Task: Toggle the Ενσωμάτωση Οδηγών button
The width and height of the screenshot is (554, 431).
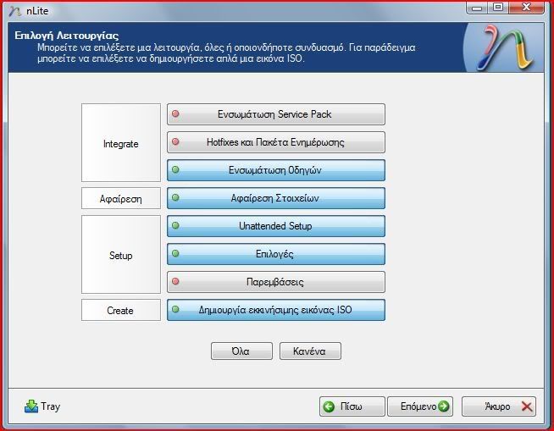Action: click(x=275, y=170)
